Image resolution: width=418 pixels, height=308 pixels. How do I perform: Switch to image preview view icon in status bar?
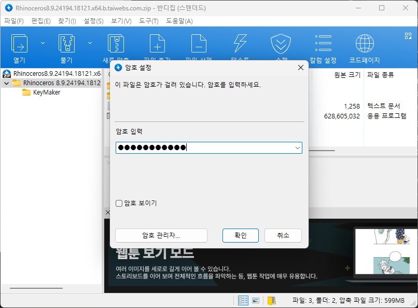click(x=256, y=301)
